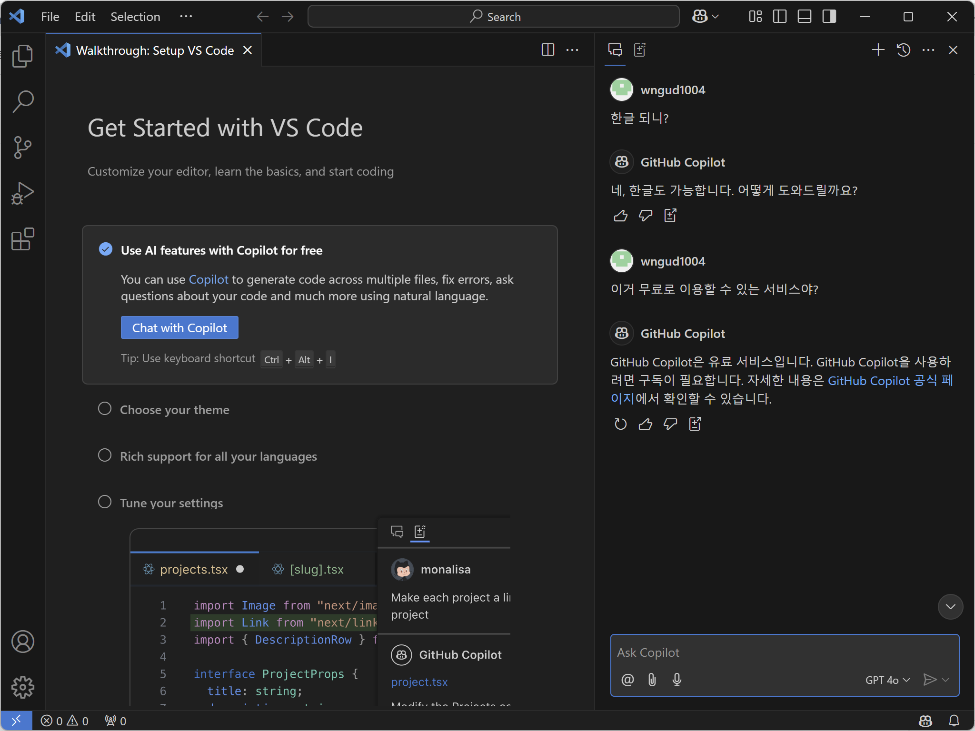Select Rich support for all your languages step
The width and height of the screenshot is (975, 731).
click(218, 456)
